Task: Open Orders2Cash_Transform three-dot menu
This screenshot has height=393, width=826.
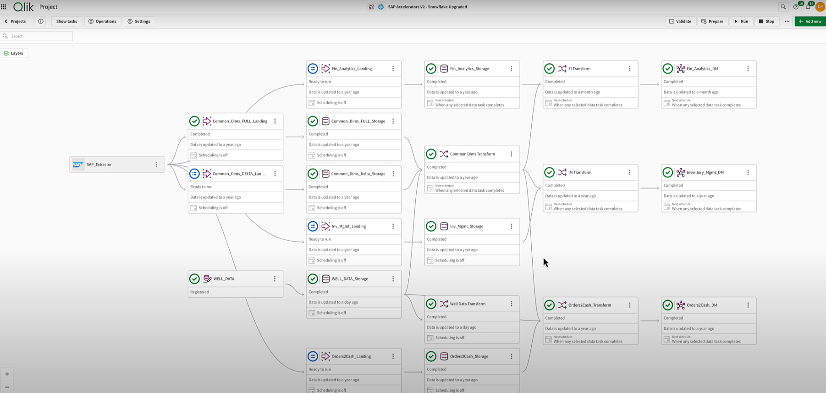Action: tap(629, 305)
